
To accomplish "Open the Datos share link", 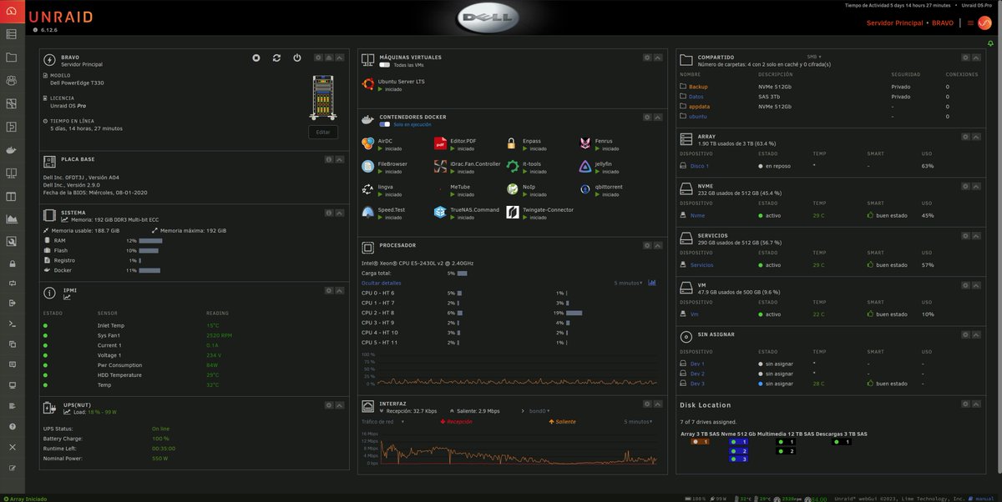I will (x=696, y=96).
